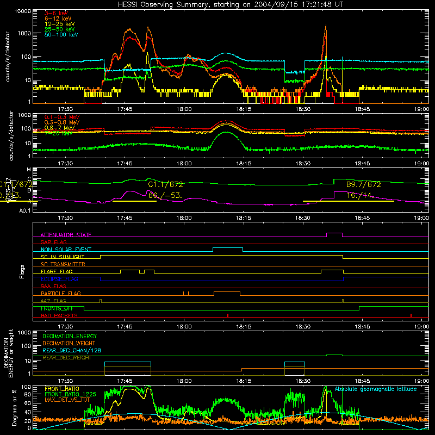Click the 0.3-0.8 MeV legend label
The width and height of the screenshot is (435, 435).
pyautogui.click(x=62, y=122)
